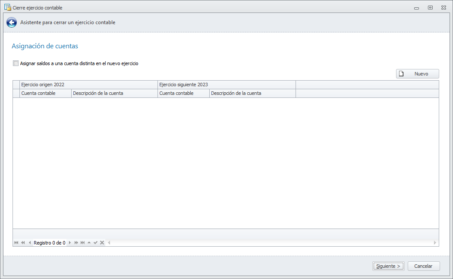Go to first record in navigator
Image resolution: width=453 pixels, height=279 pixels.
click(16, 243)
